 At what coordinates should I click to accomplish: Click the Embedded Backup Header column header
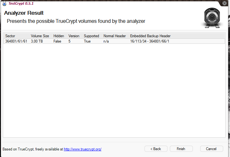[150, 36]
